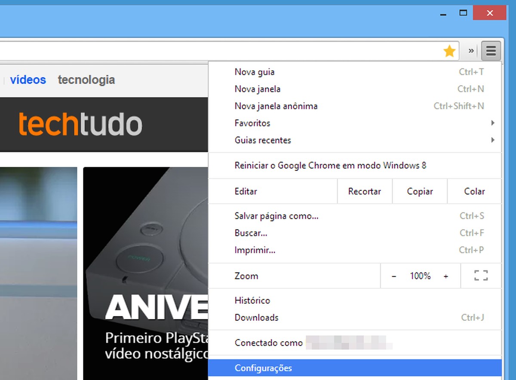
Task: Click the yellow bookmark star icon
Action: tap(449, 52)
